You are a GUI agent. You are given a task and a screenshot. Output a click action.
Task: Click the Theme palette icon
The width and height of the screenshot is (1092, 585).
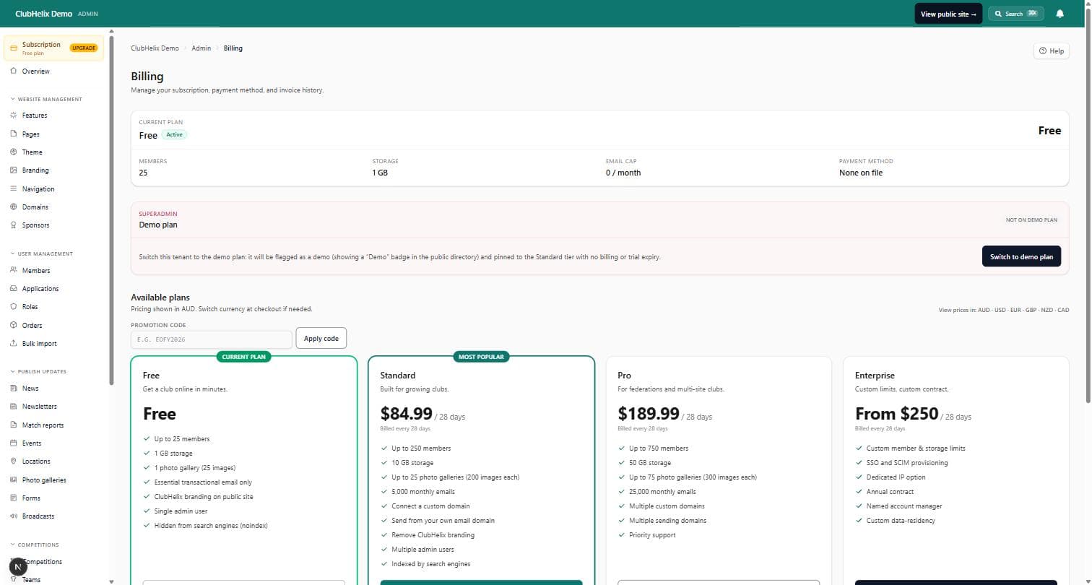[14, 152]
